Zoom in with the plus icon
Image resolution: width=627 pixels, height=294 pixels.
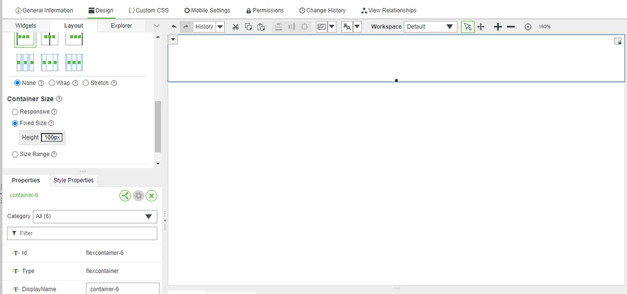[498, 27]
